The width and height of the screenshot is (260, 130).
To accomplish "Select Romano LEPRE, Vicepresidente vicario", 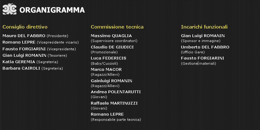I will [x=19, y=42].
